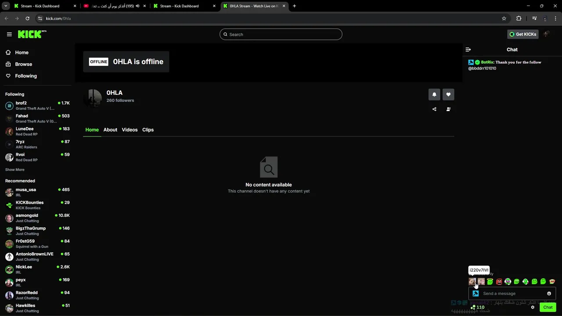Toggle notifications bell for 0HLA
Viewport: 562px width, 316px height.
(x=434, y=94)
